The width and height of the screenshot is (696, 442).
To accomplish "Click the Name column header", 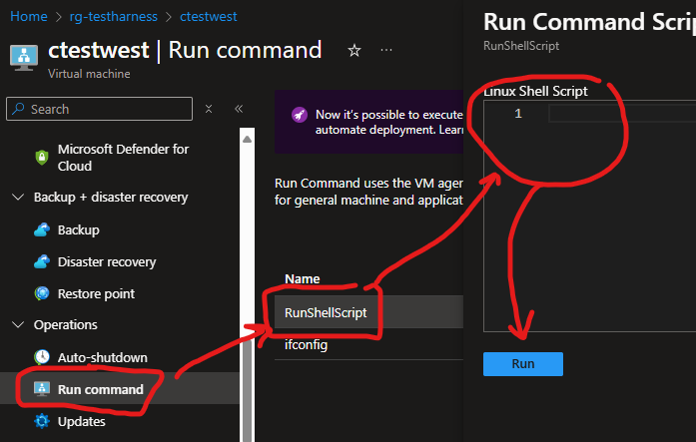I will pyautogui.click(x=303, y=278).
